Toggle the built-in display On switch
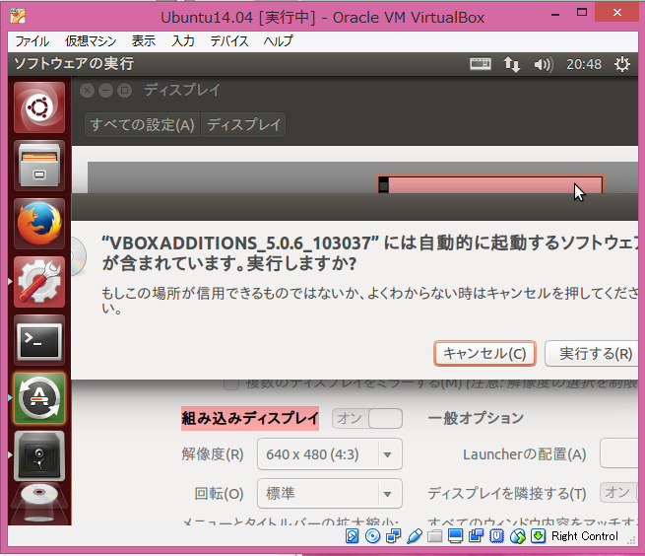 (367, 418)
